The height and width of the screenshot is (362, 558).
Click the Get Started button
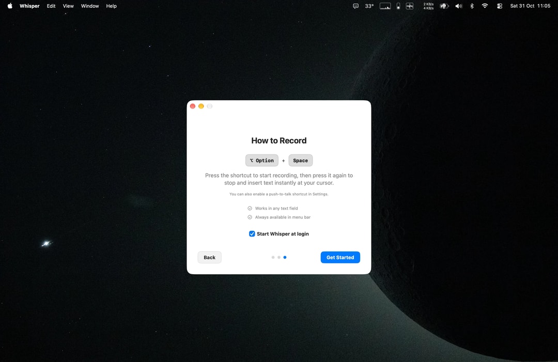tap(340, 258)
